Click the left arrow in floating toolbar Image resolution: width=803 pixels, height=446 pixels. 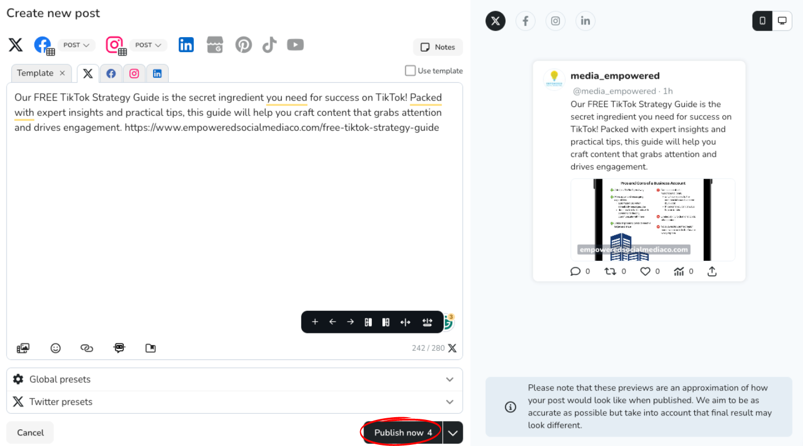click(x=332, y=322)
